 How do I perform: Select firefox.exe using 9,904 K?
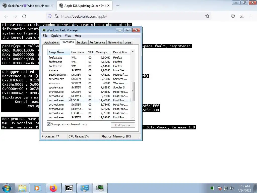(89, 58)
